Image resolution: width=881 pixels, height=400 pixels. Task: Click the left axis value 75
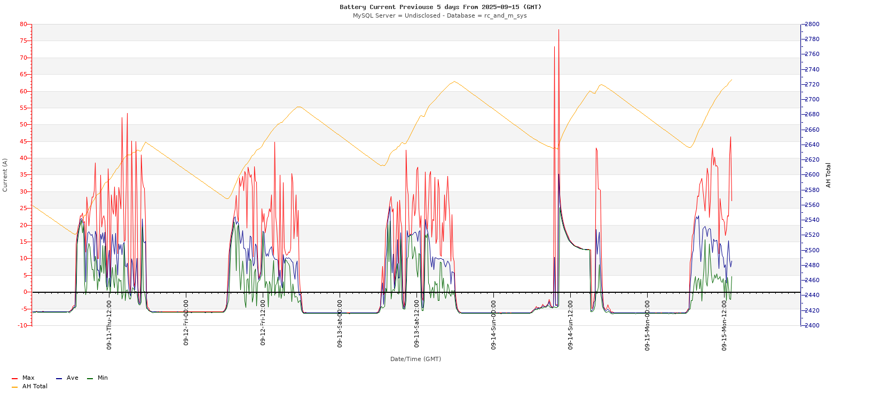click(23, 41)
